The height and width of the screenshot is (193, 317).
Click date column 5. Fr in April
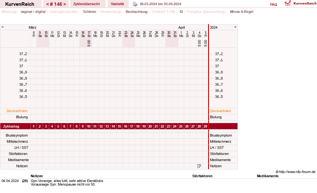pos(206,34)
